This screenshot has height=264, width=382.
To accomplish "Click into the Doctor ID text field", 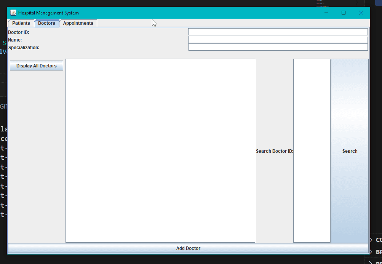I will pos(278,32).
